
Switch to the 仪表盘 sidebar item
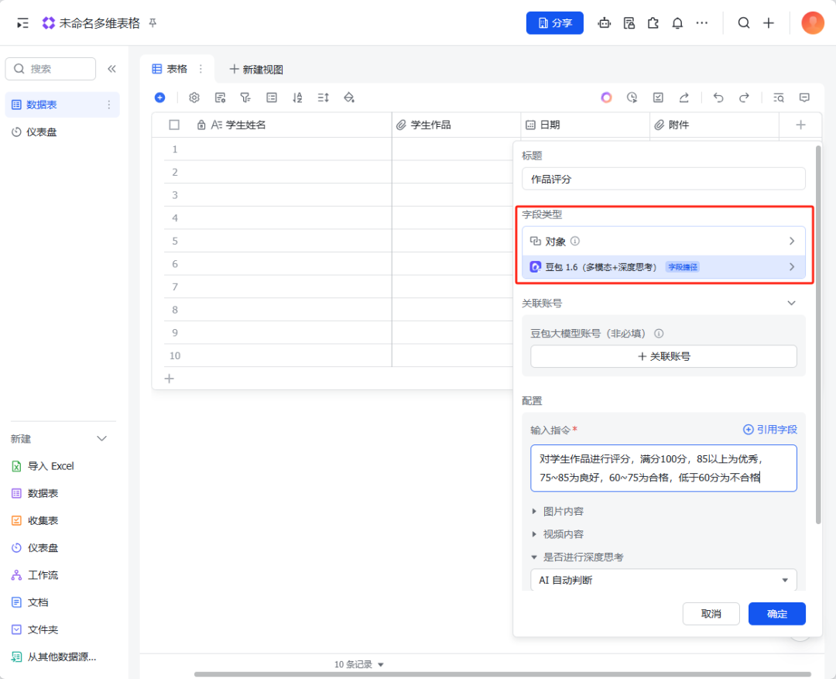41,132
